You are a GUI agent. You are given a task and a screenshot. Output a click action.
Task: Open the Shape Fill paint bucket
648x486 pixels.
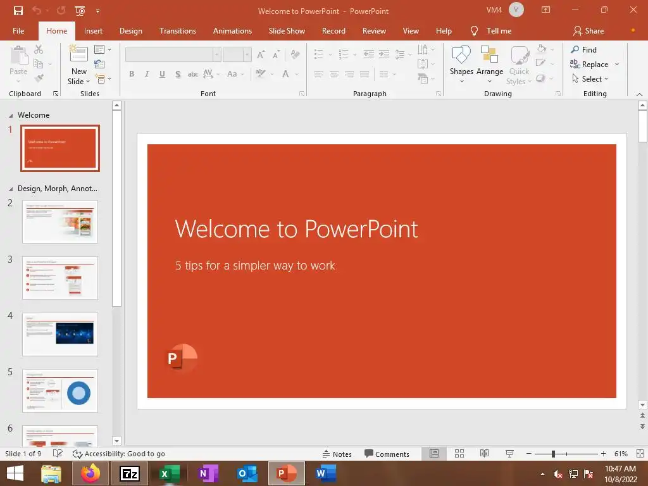(545, 49)
